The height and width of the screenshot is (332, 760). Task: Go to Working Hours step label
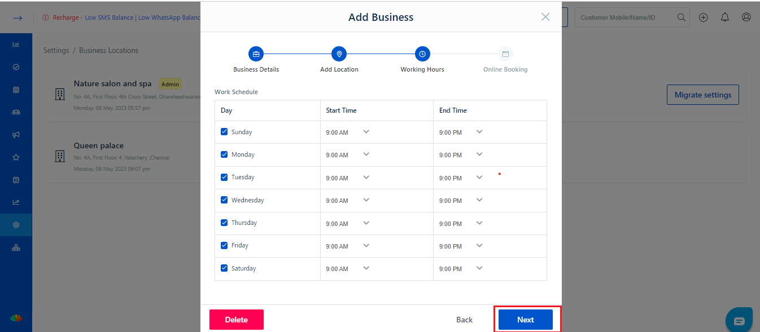422,69
